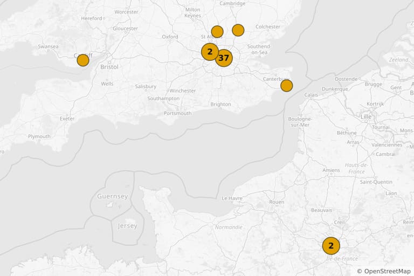The width and height of the screenshot is (414, 276).
Task: Click the Jersey label on the map
Action: 128,226
